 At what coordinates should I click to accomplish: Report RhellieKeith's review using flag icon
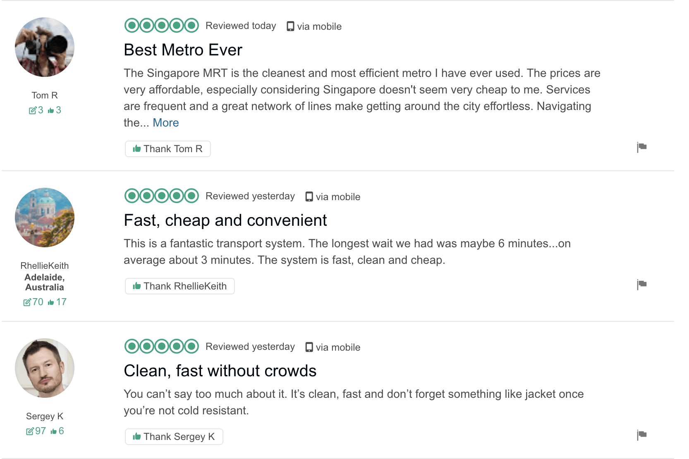pos(641,284)
